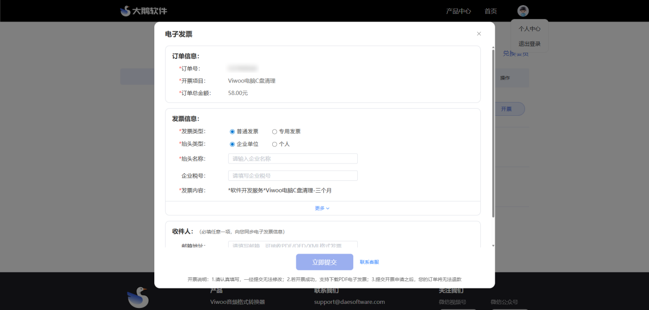Image resolution: width=649 pixels, height=310 pixels.
Task: Open 个人中心 from user menu
Action: coord(530,29)
